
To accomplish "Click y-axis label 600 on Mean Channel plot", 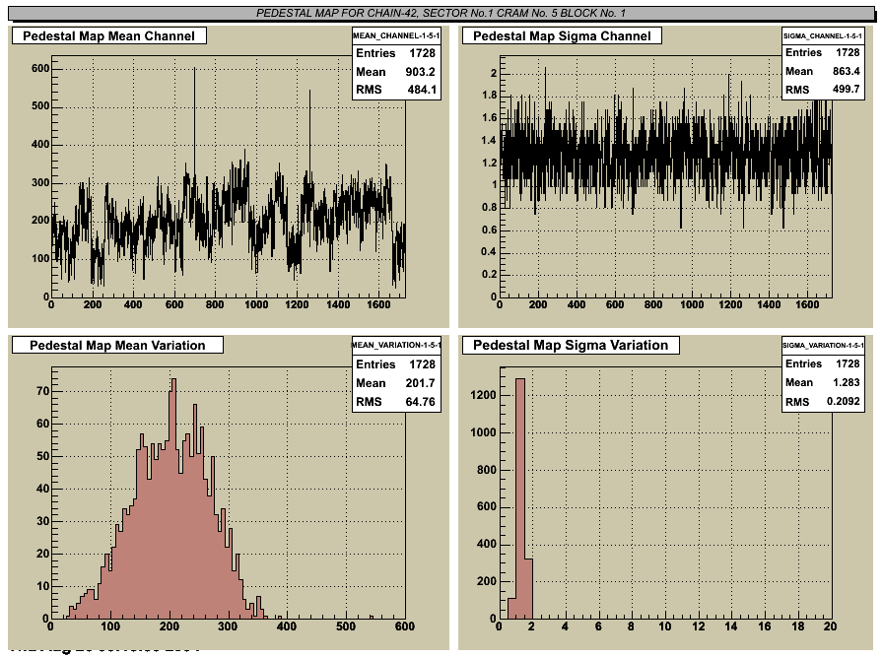I will tap(40, 68).
